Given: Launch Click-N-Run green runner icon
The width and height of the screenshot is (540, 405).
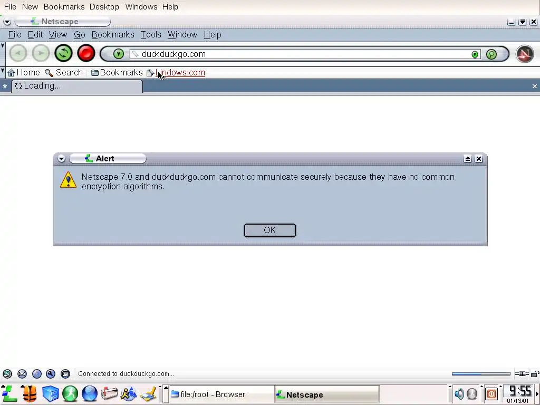Looking at the screenshot, I should click(70, 393).
